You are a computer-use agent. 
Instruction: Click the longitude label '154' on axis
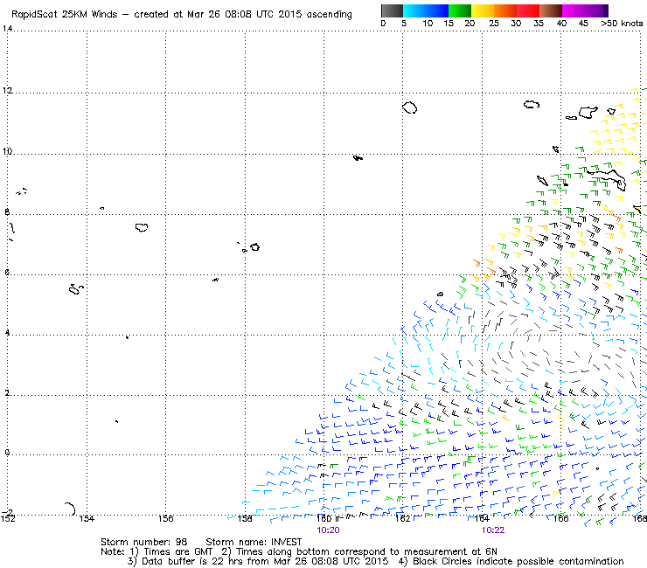[87, 518]
